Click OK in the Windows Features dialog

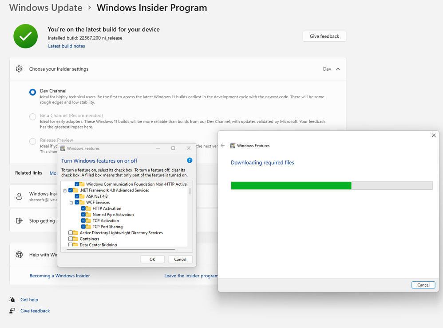coord(152,259)
